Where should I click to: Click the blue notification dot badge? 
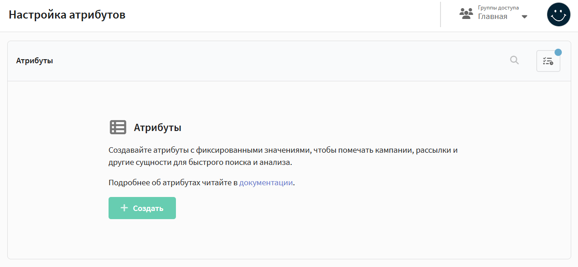point(558,52)
